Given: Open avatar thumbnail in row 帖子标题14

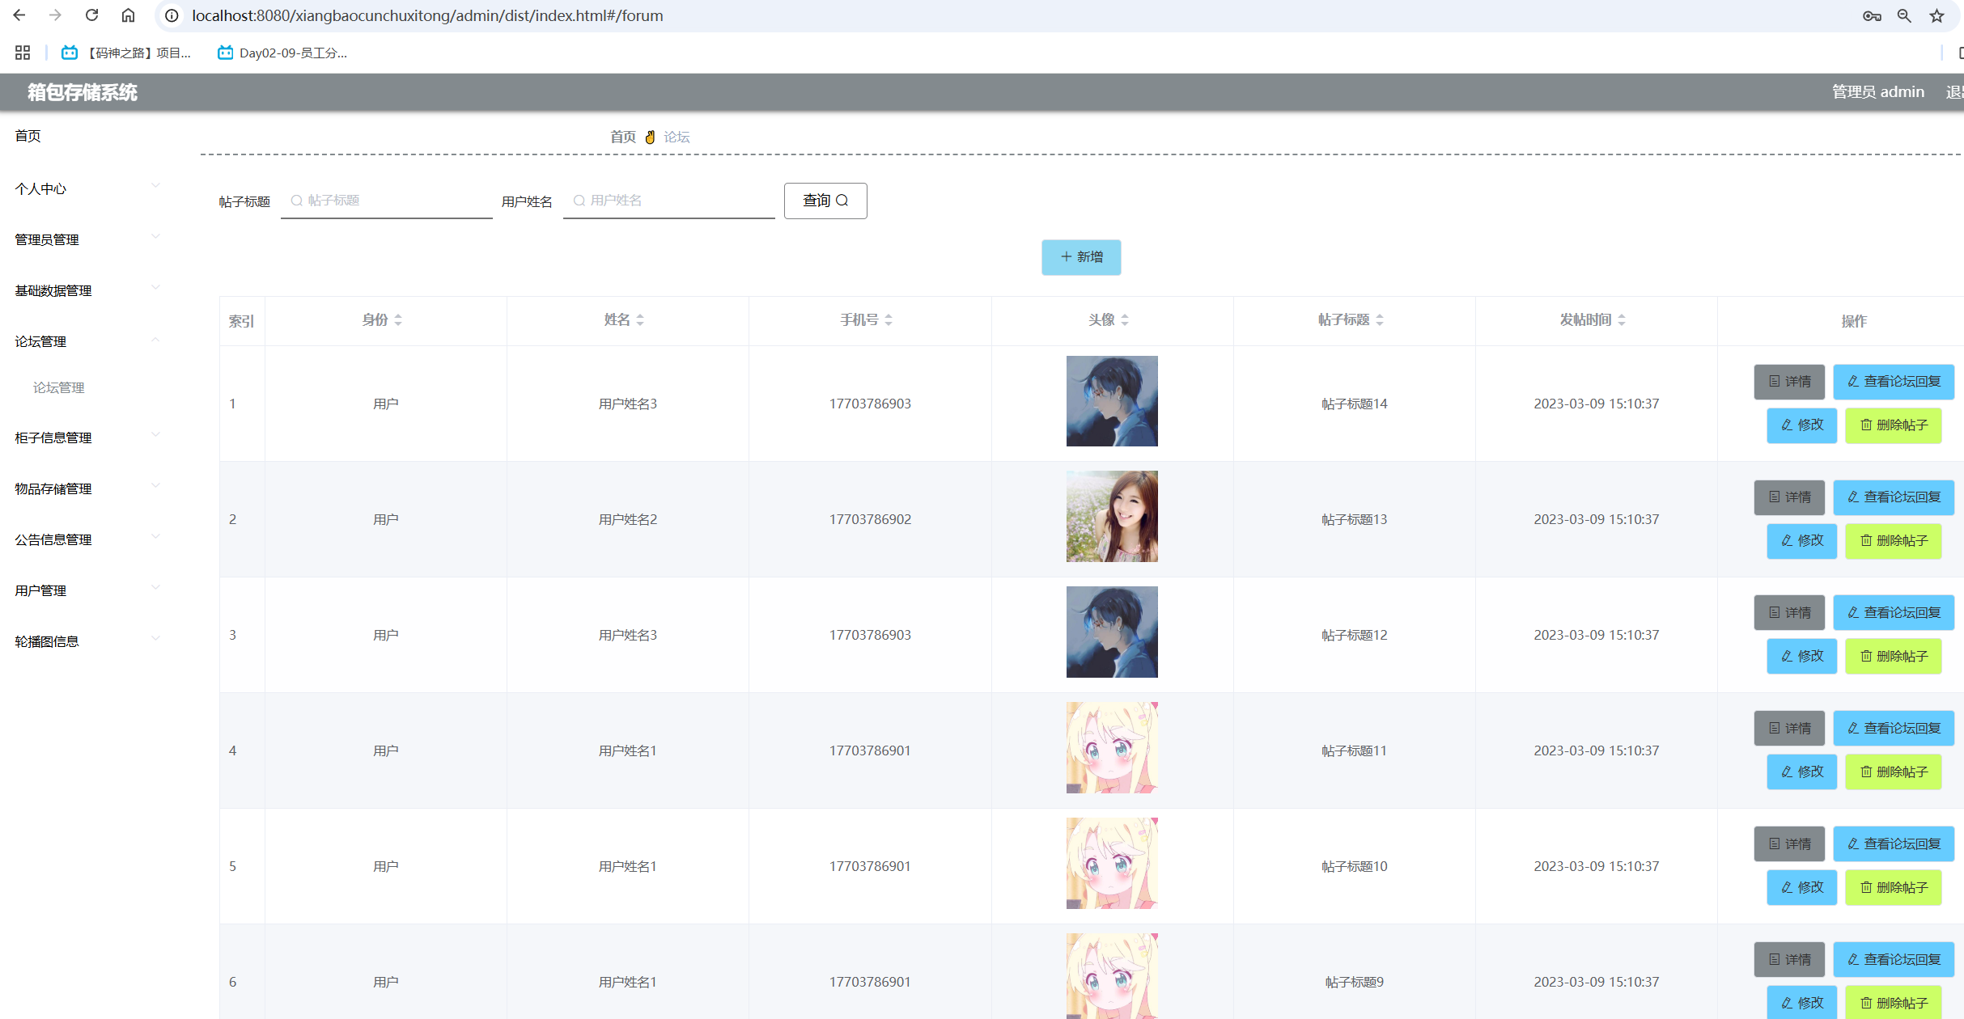Looking at the screenshot, I should click(x=1112, y=401).
